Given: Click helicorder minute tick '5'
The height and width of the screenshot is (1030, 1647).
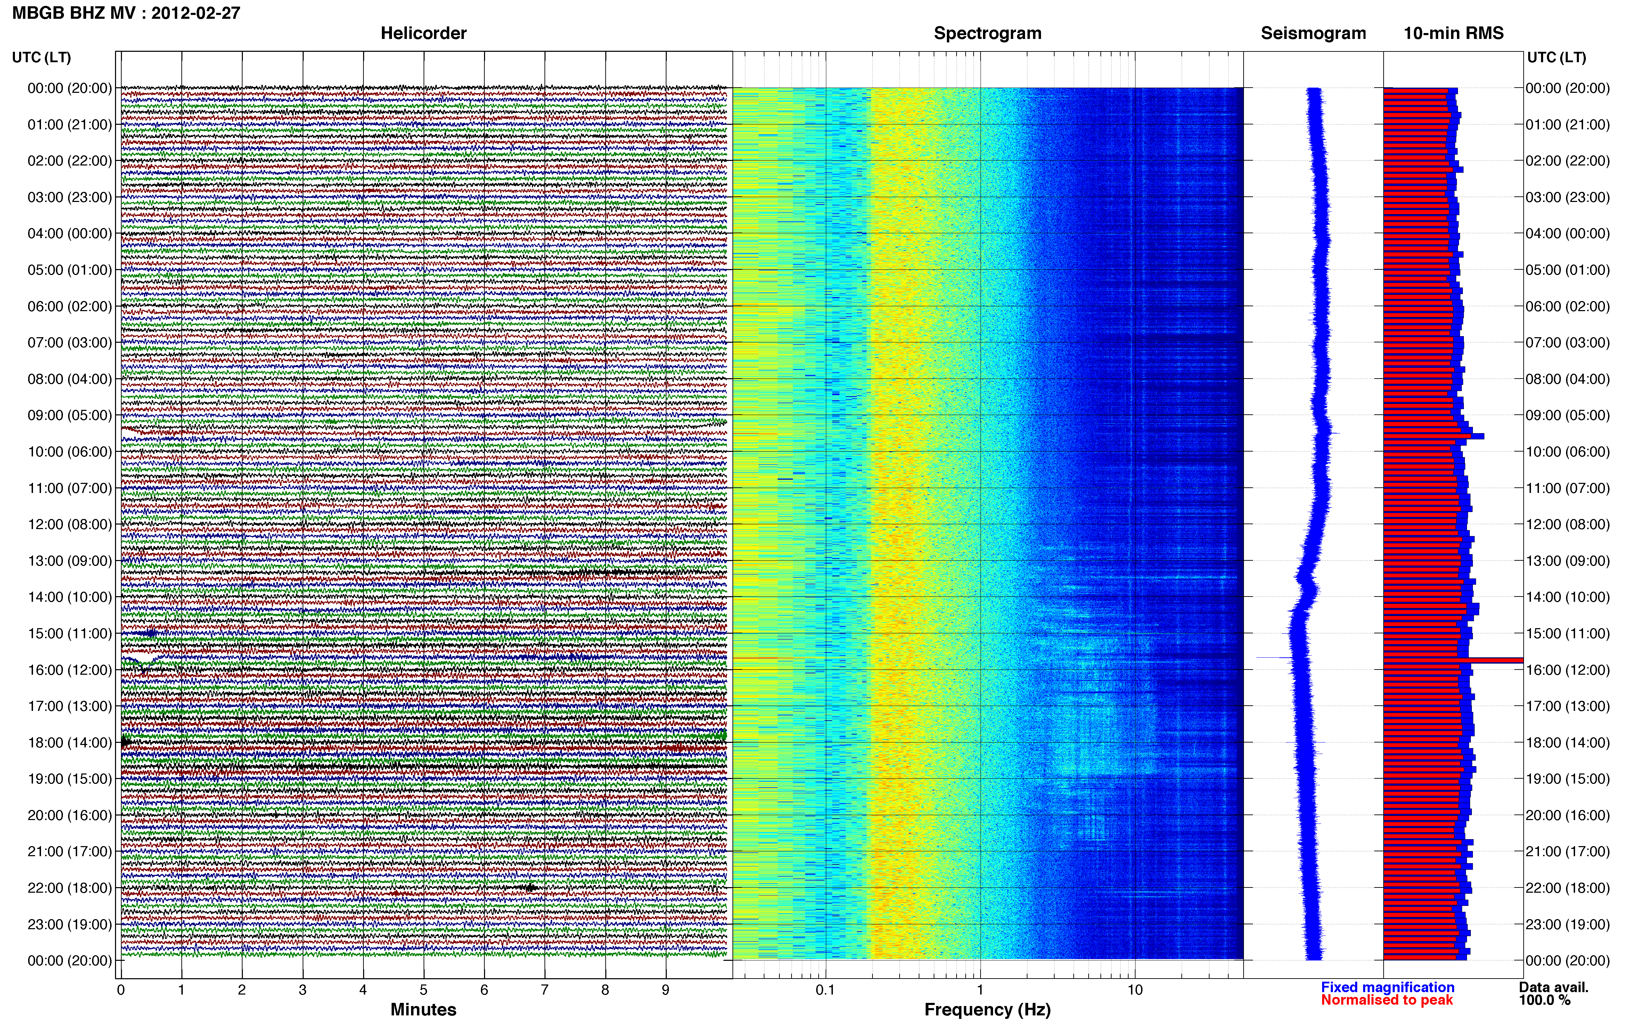Looking at the screenshot, I should tap(424, 990).
